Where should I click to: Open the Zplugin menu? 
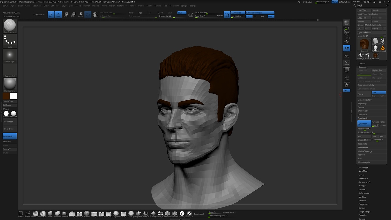point(184,6)
